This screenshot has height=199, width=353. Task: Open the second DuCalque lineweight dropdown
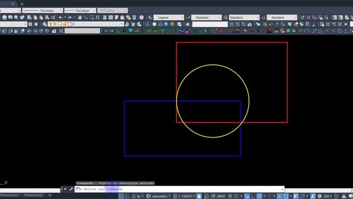81,11
